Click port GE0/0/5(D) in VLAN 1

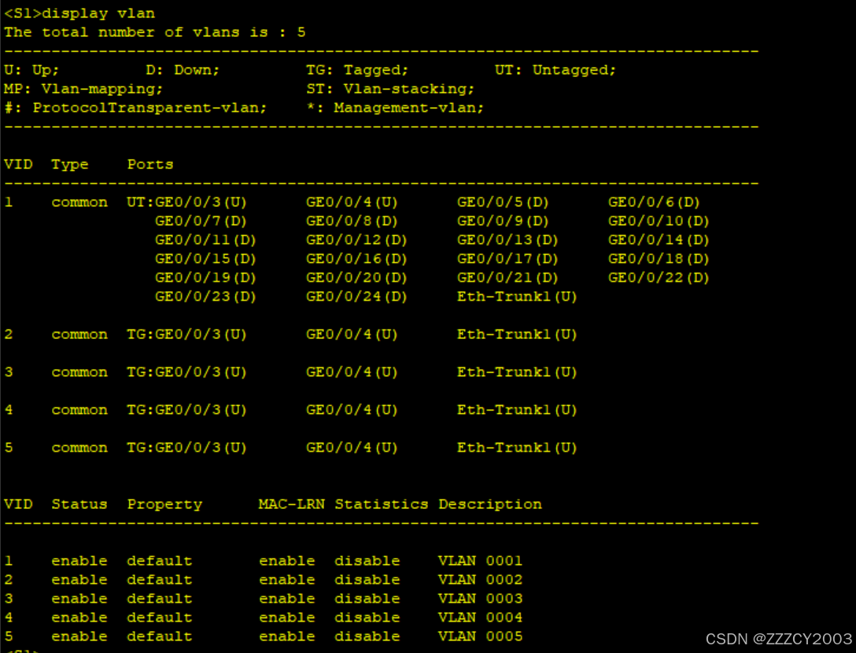(503, 202)
